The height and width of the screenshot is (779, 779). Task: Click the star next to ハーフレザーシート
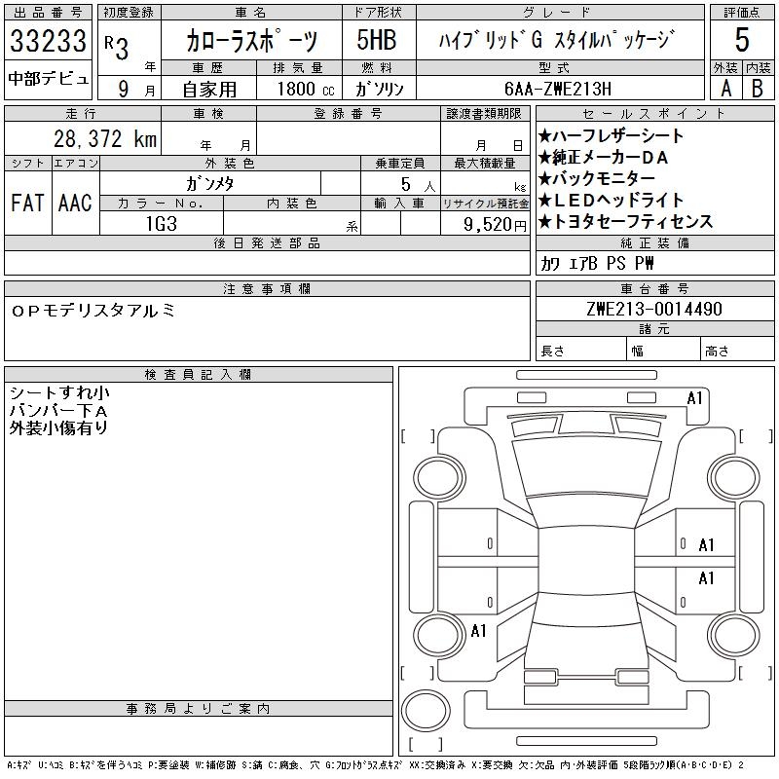point(545,136)
